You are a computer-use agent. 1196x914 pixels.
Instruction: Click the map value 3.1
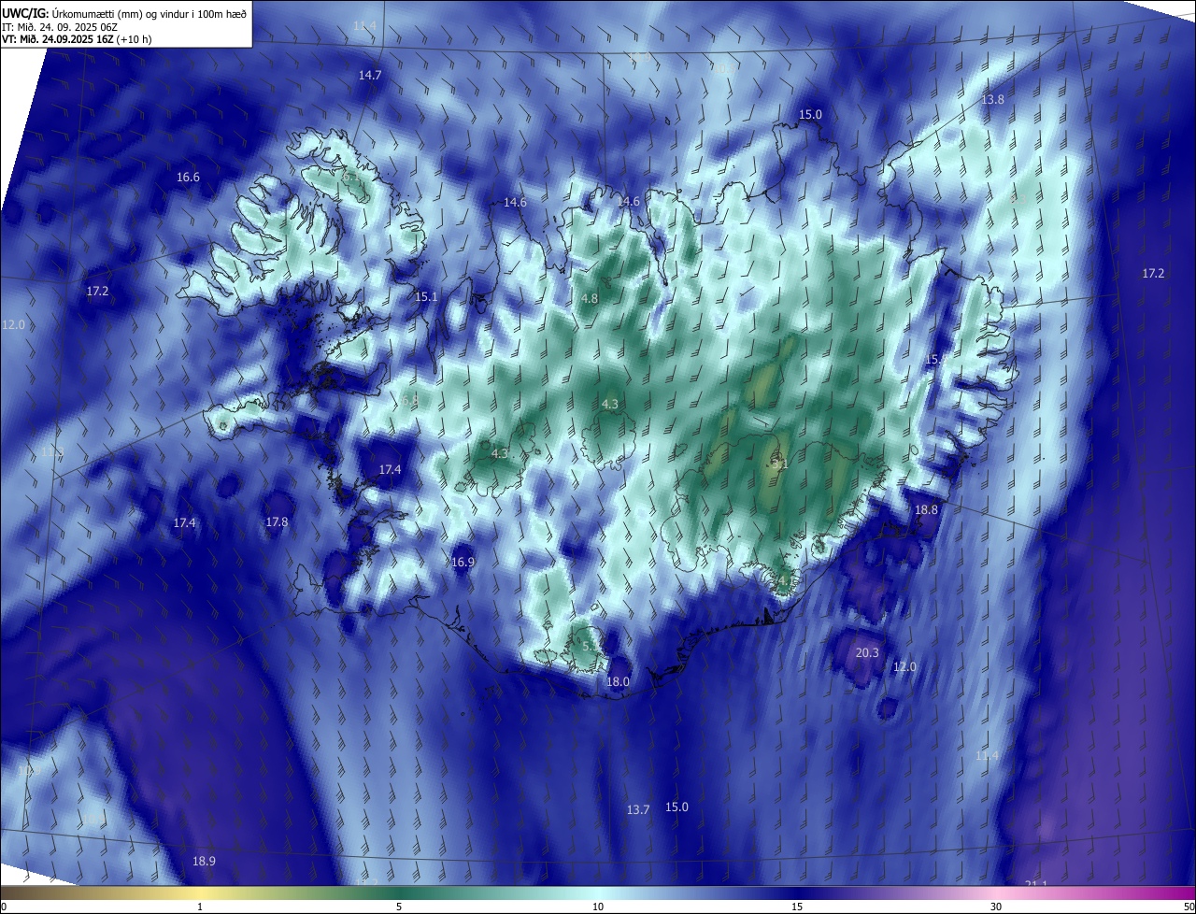click(x=779, y=464)
